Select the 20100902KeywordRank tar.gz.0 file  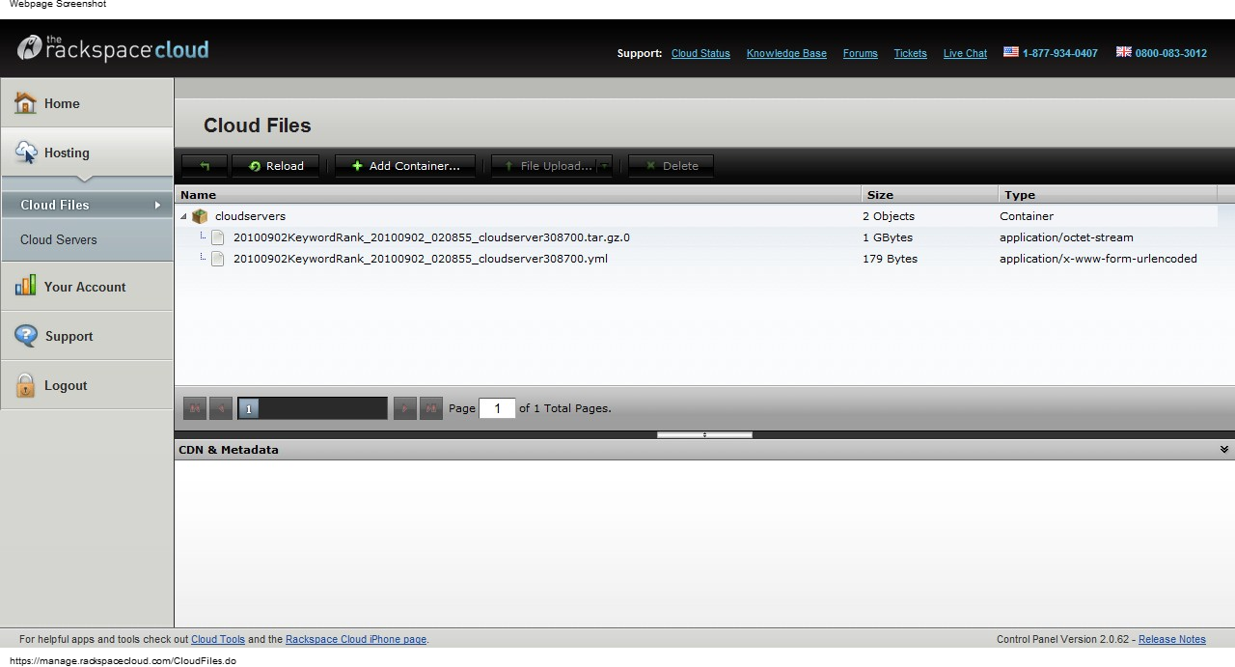[x=431, y=237]
